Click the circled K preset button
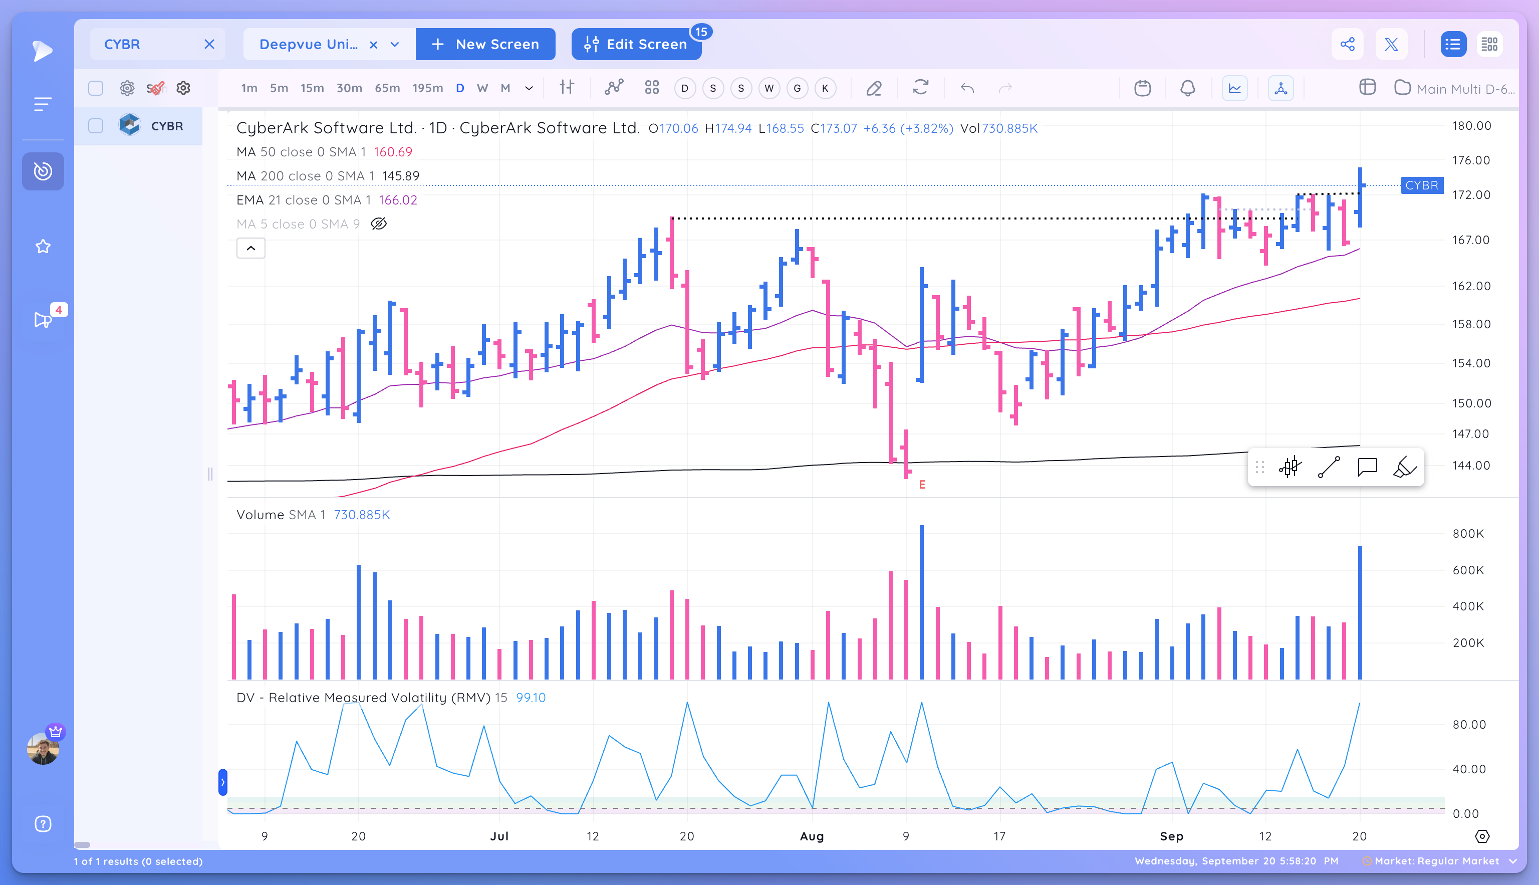The width and height of the screenshot is (1539, 885). pyautogui.click(x=825, y=88)
